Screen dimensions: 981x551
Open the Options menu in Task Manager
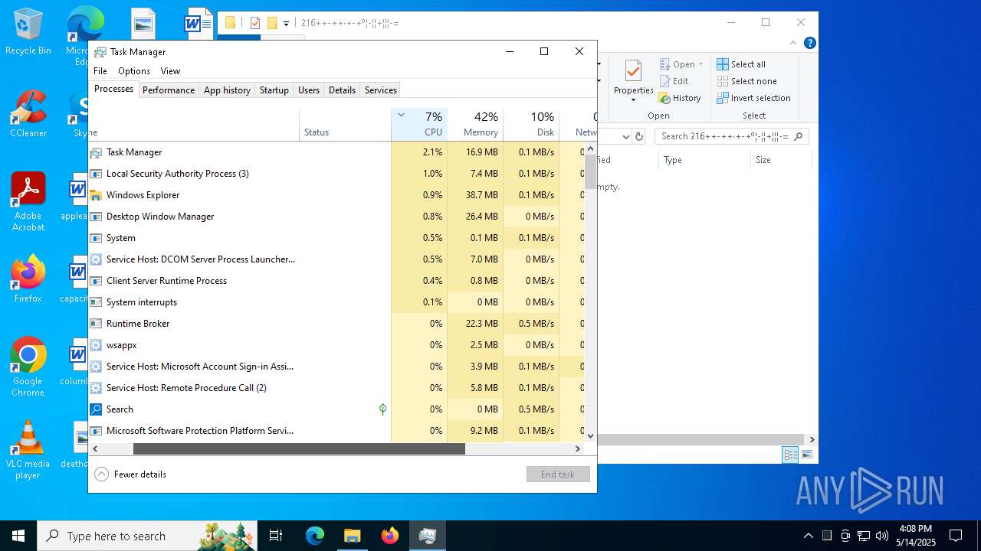point(134,71)
